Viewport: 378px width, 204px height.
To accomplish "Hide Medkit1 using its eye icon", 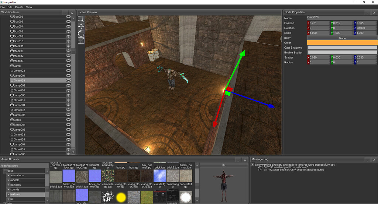I will tap(68, 46).
